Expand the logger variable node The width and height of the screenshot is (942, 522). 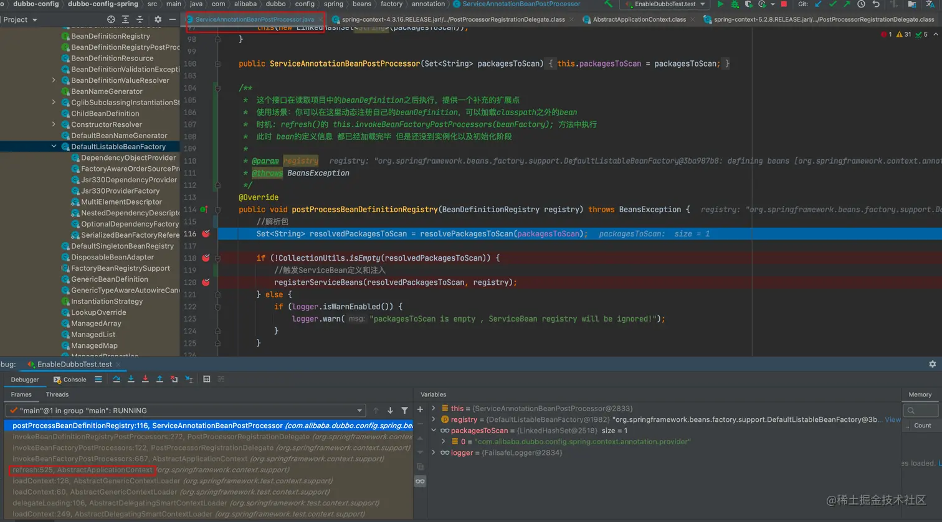point(434,452)
